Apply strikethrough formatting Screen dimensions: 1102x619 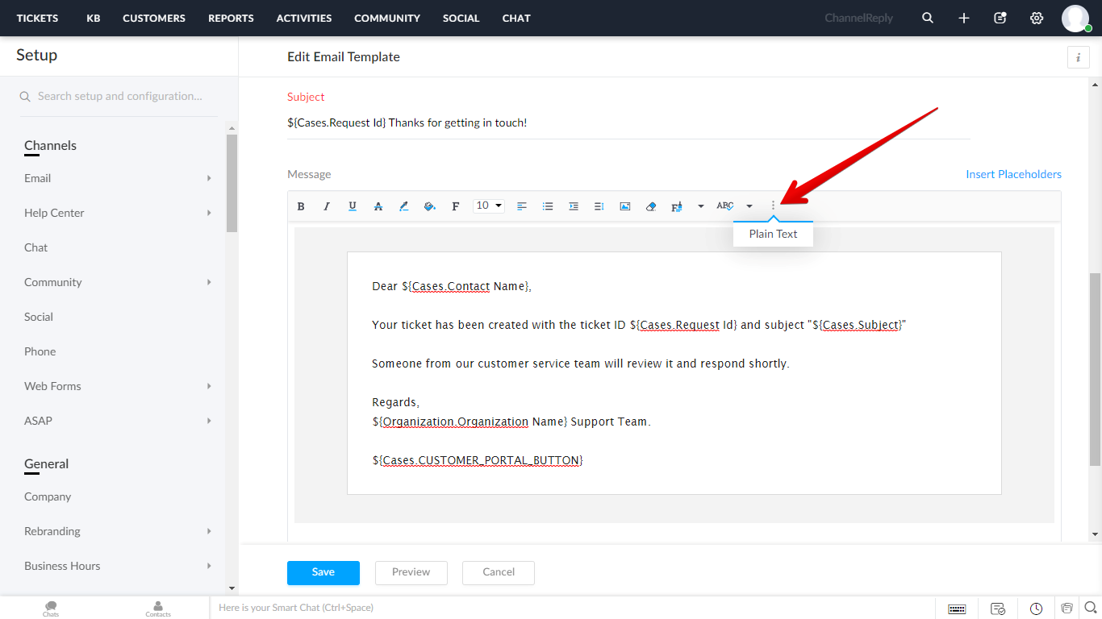[378, 206]
